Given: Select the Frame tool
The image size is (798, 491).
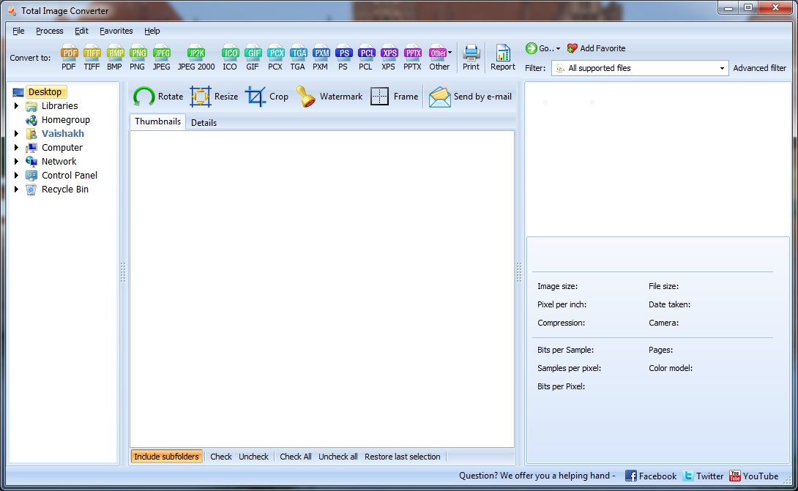Looking at the screenshot, I should (x=394, y=96).
